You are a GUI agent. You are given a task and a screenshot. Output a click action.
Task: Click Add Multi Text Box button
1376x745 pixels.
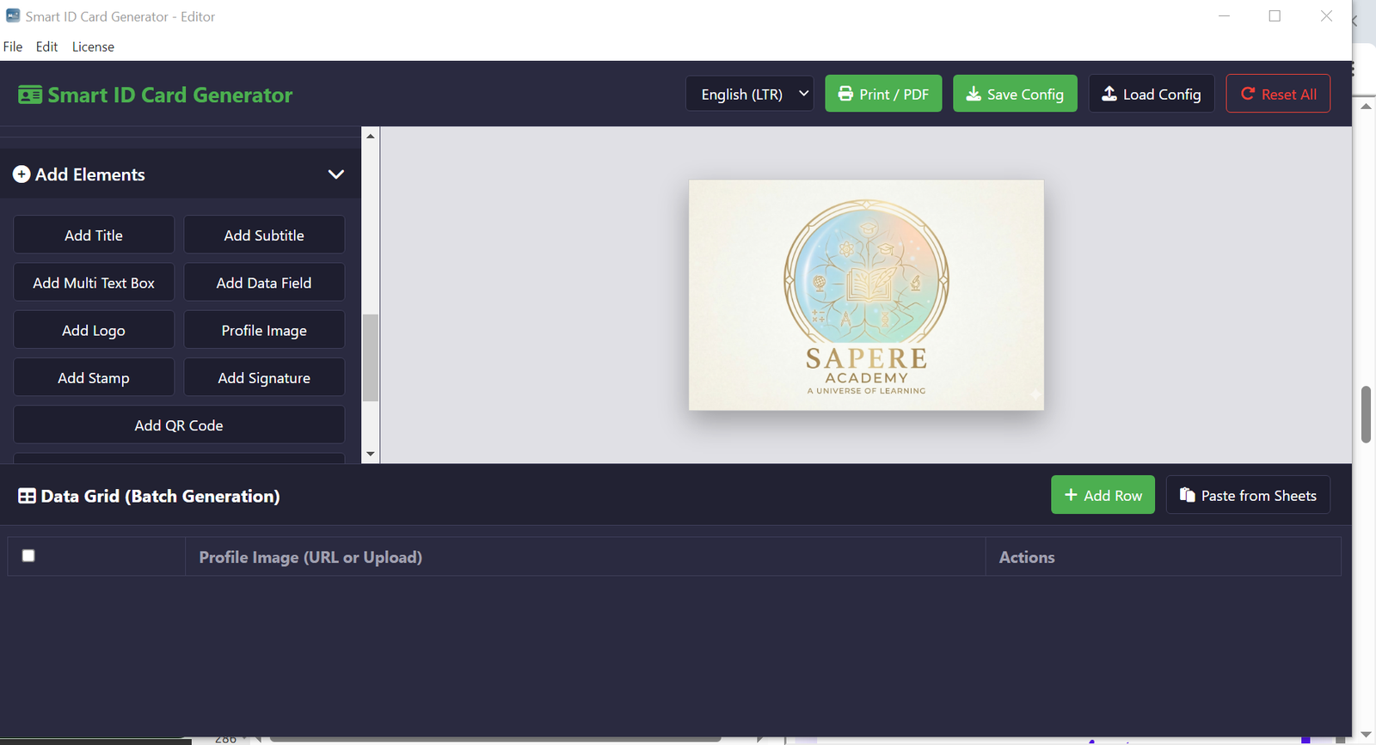tap(94, 282)
